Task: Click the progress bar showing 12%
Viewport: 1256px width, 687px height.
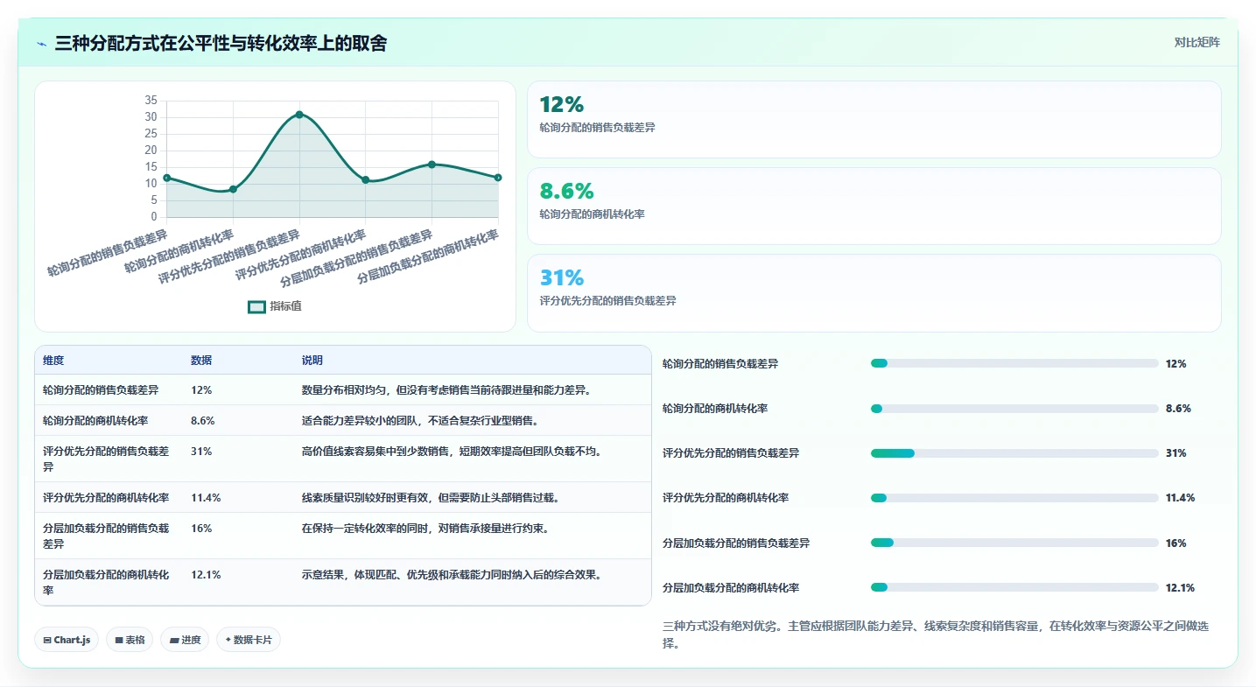Action: pos(1014,363)
